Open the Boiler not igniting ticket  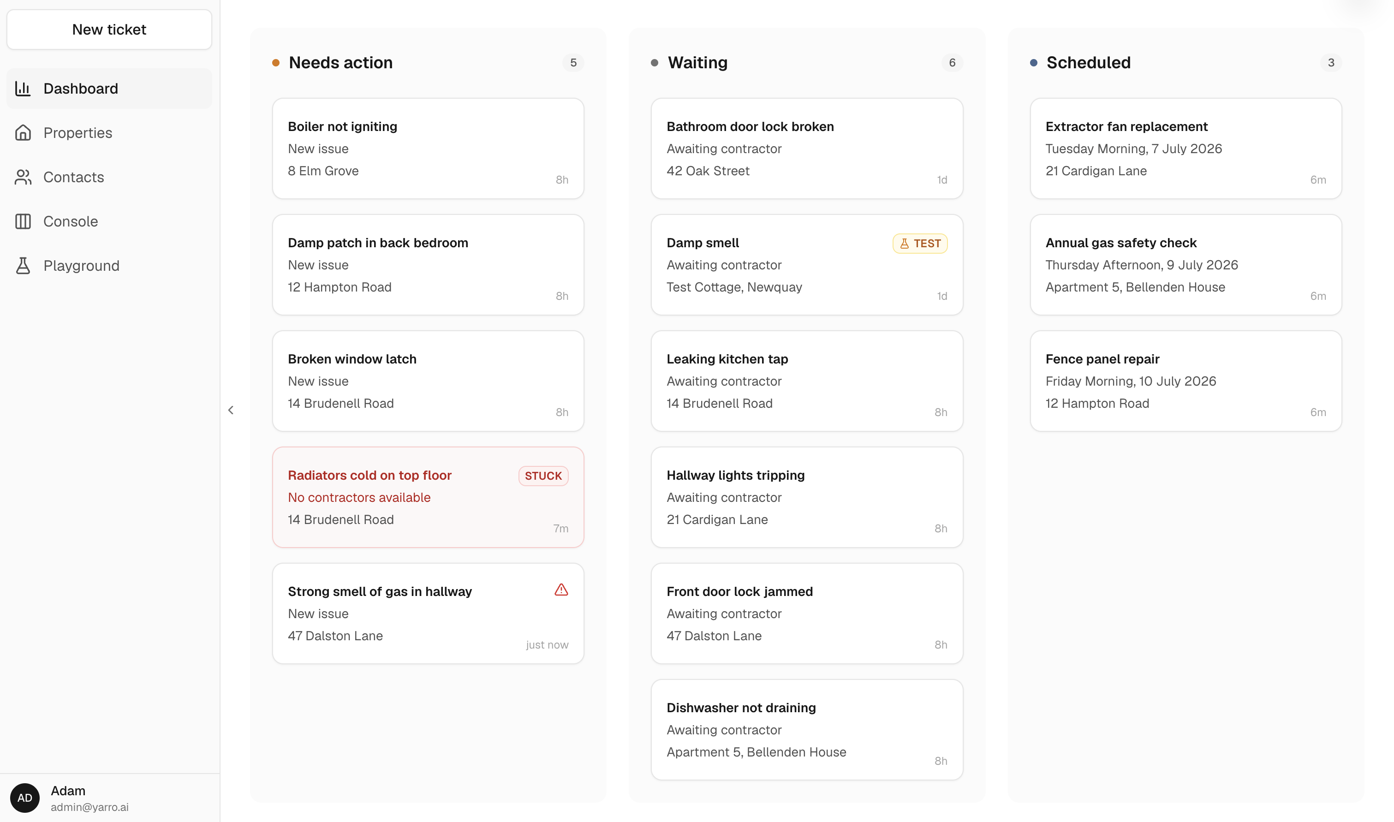tap(428, 149)
